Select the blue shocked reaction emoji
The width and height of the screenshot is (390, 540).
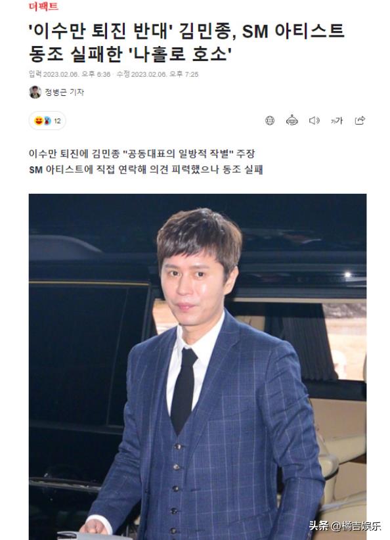(47, 121)
